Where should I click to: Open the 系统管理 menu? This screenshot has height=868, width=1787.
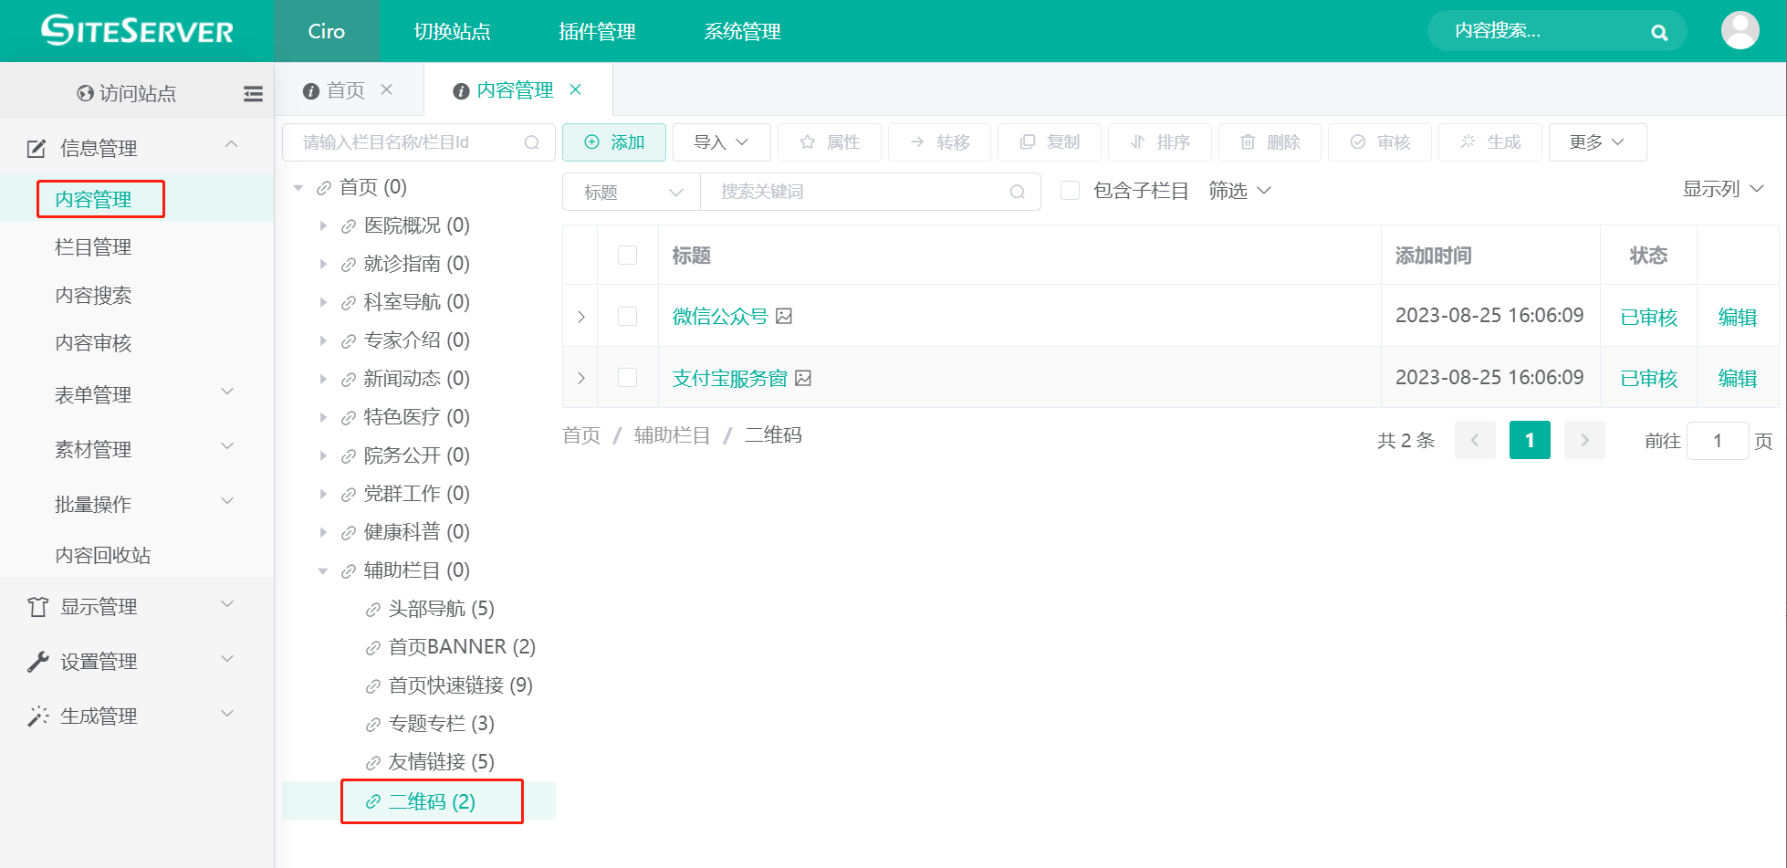point(741,31)
